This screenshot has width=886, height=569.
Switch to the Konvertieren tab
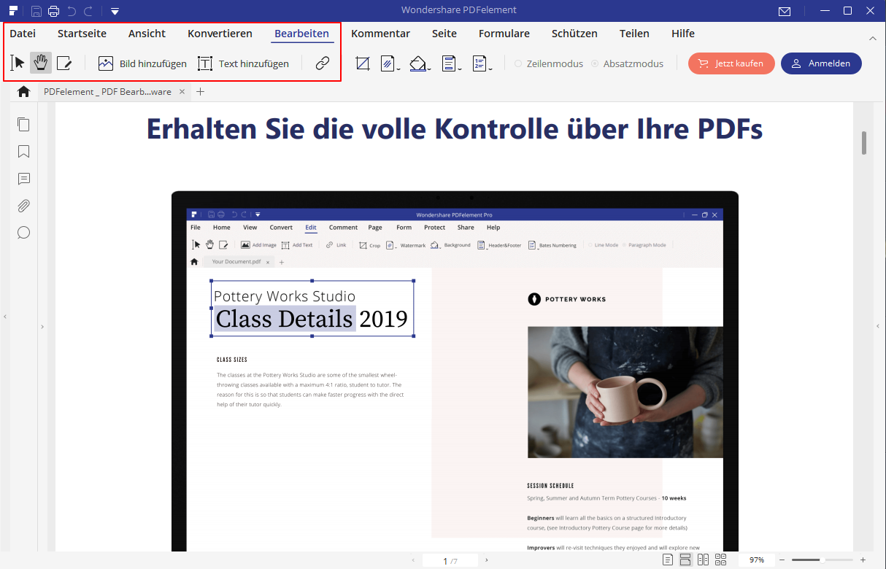click(x=220, y=34)
